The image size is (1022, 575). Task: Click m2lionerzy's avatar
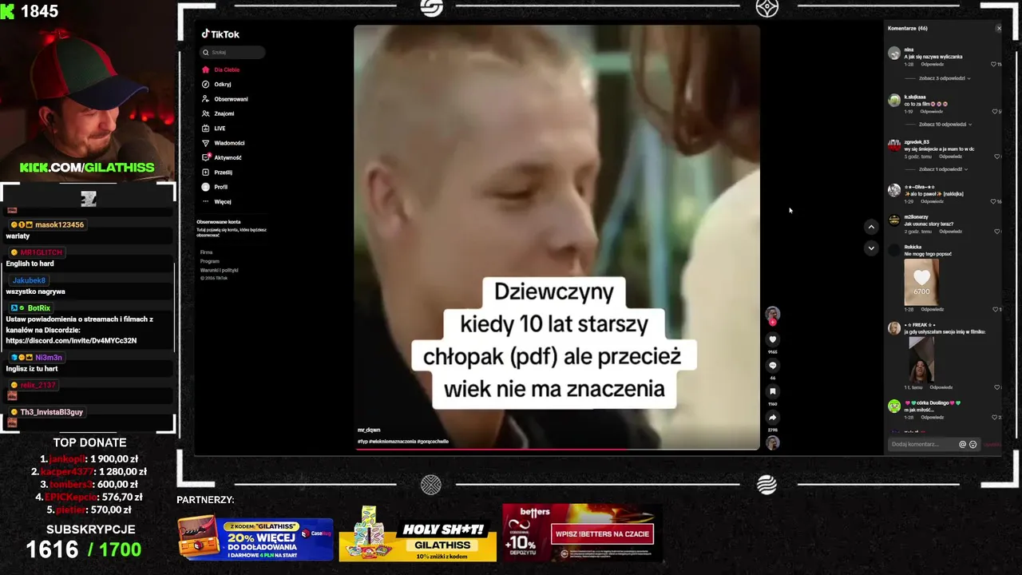[x=894, y=220]
